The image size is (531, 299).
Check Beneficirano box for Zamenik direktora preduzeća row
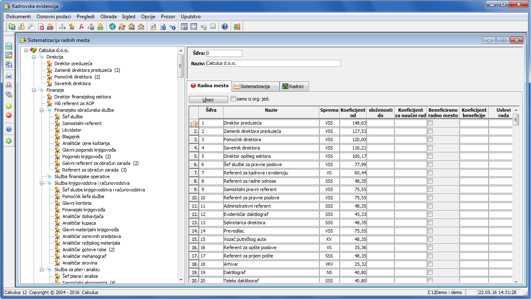click(430, 131)
